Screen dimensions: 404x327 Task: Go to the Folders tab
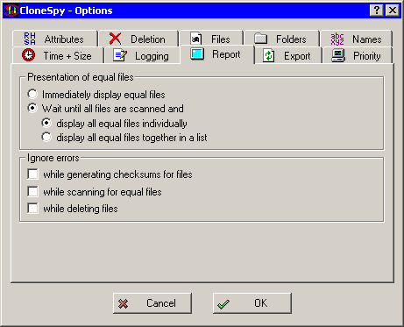pos(281,39)
